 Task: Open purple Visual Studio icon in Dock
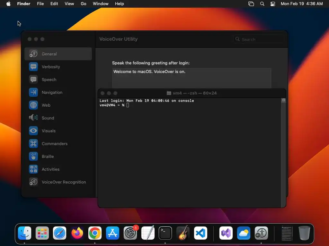[226, 233]
